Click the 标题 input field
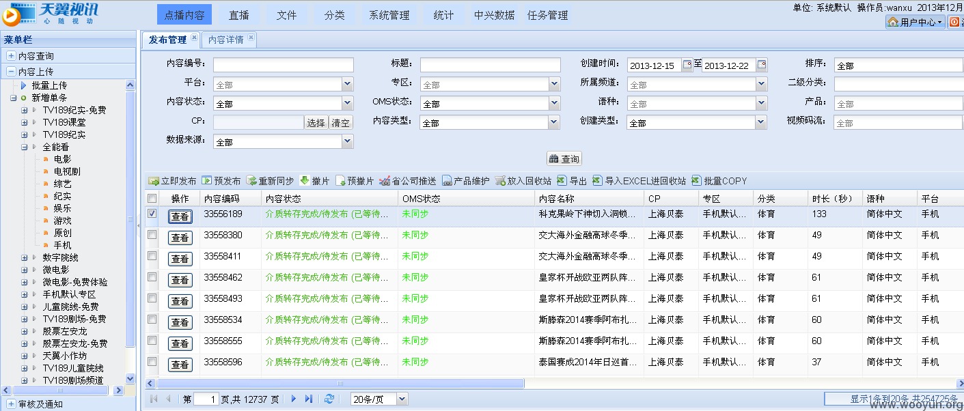The height and width of the screenshot is (411, 964). 490,65
